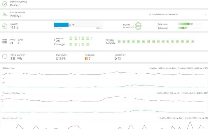208x129 pixels.
Task: Open the info icon beside Healthy
Action: pyautogui.click(x=20, y=16)
